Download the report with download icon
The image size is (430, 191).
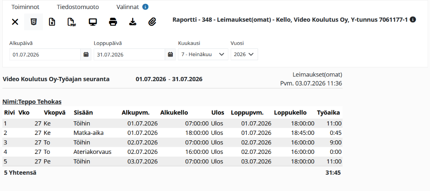pos(133,22)
